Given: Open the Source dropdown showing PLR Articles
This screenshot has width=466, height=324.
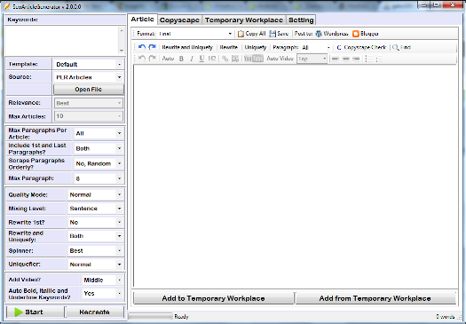Looking at the screenshot, I should (x=88, y=77).
